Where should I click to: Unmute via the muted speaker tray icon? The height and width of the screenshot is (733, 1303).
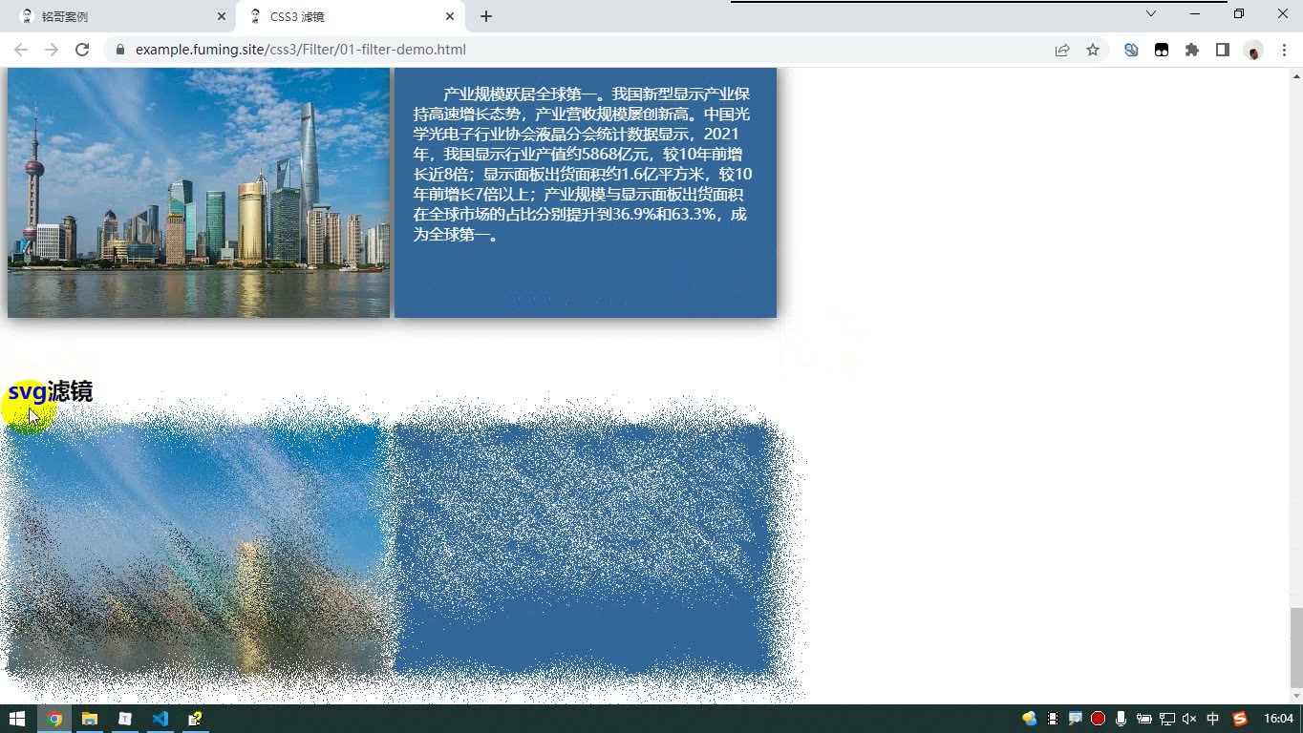(x=1189, y=719)
